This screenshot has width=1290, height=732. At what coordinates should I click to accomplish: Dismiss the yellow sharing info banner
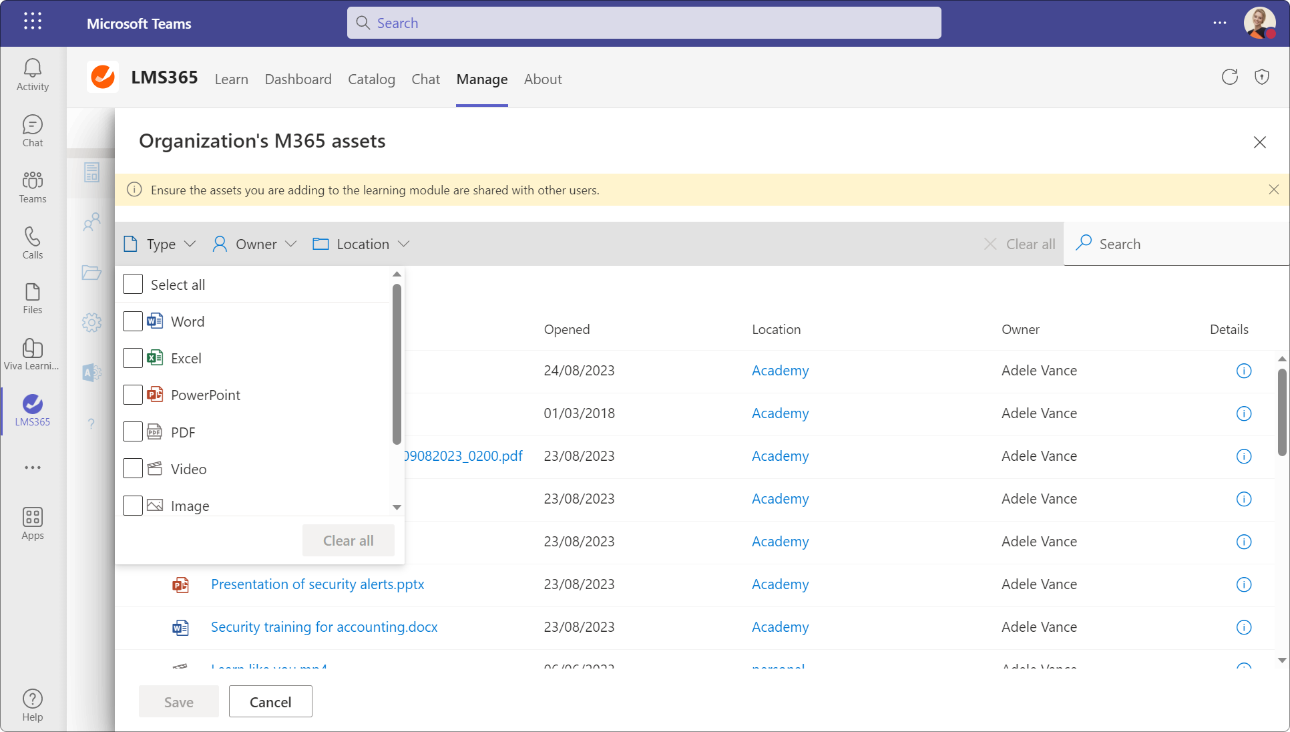(1274, 190)
